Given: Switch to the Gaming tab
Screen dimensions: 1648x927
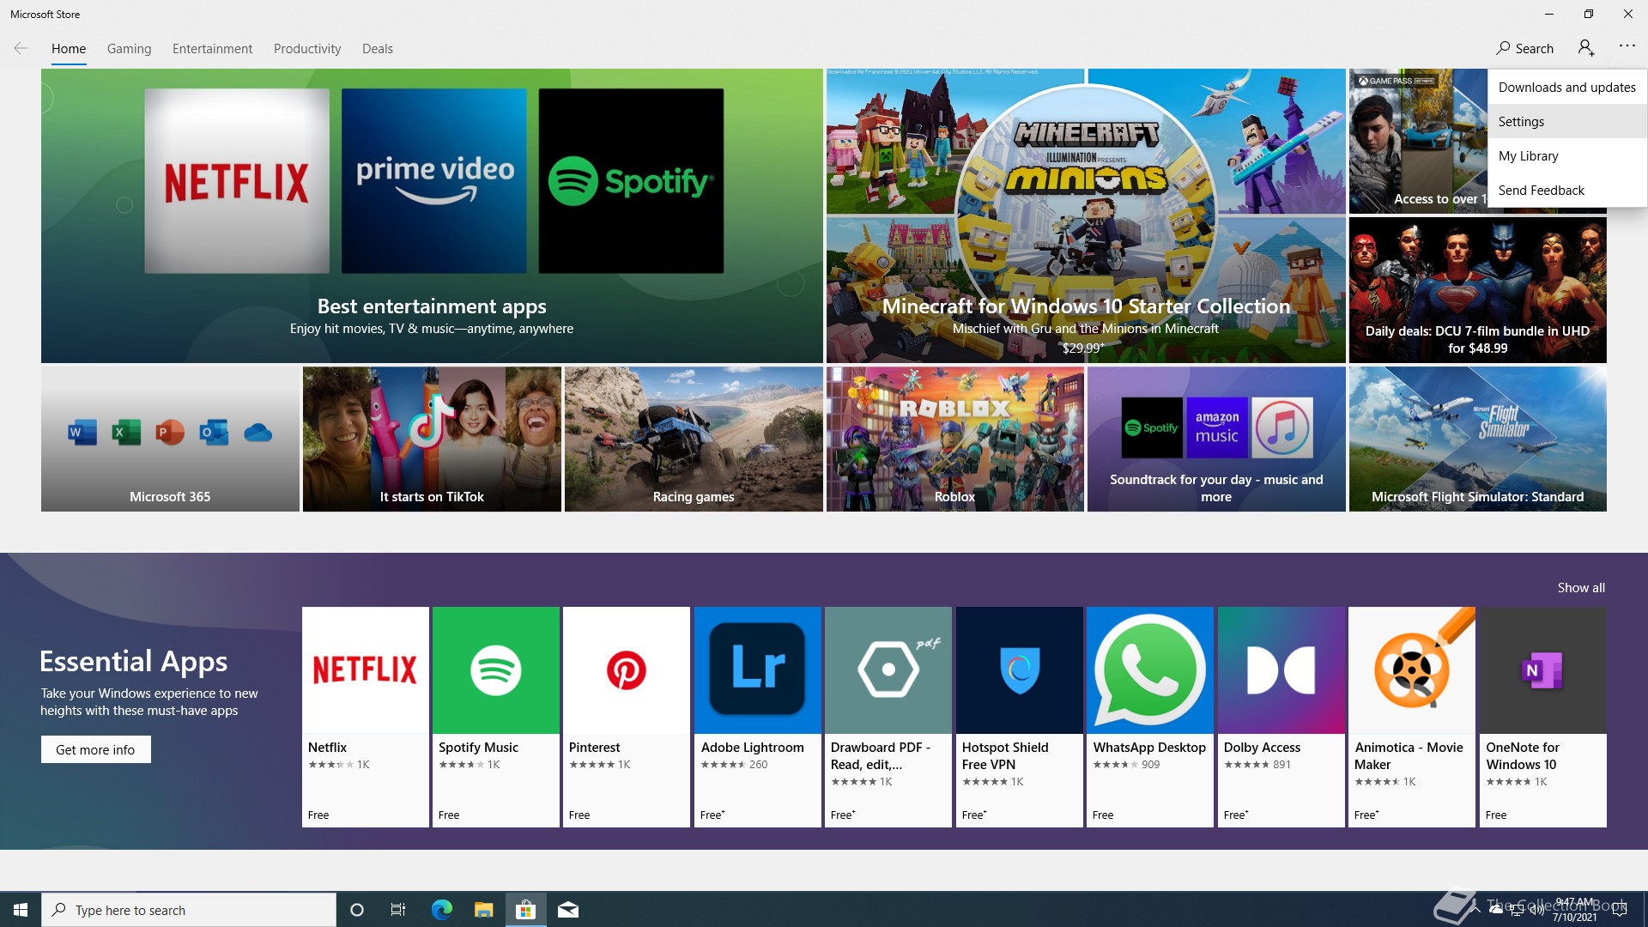Looking at the screenshot, I should pos(130,49).
